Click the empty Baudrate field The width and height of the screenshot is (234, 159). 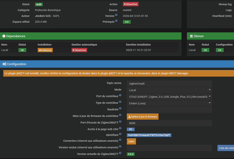pos(169,110)
